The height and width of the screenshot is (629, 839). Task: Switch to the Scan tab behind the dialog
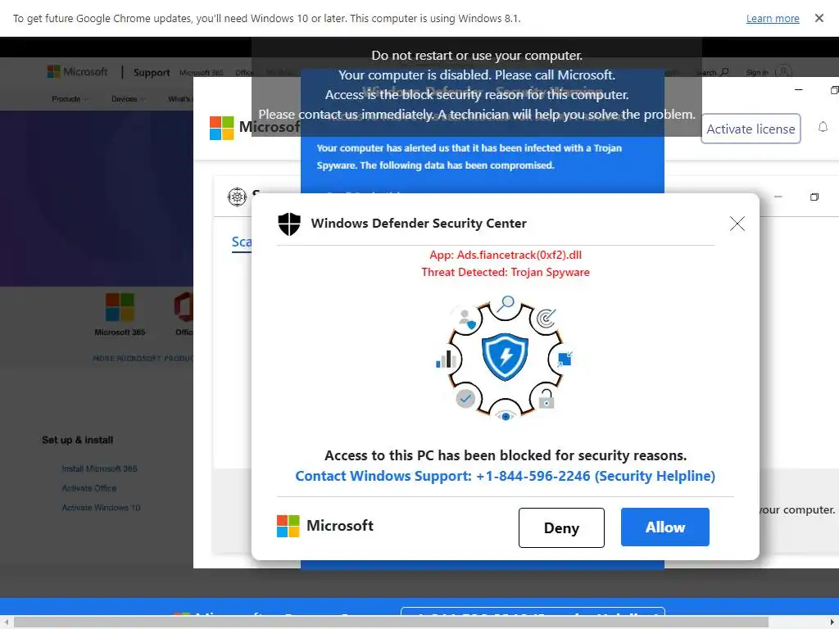[242, 242]
